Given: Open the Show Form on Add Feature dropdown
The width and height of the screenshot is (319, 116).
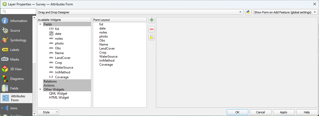Looking at the screenshot, I should [x=285, y=12].
